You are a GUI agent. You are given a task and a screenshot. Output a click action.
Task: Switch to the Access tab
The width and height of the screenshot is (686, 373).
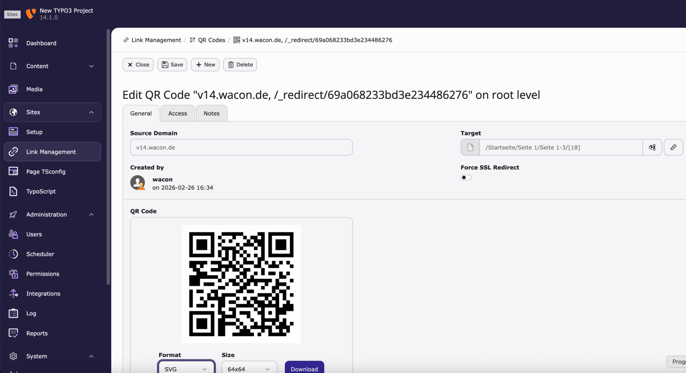click(178, 113)
